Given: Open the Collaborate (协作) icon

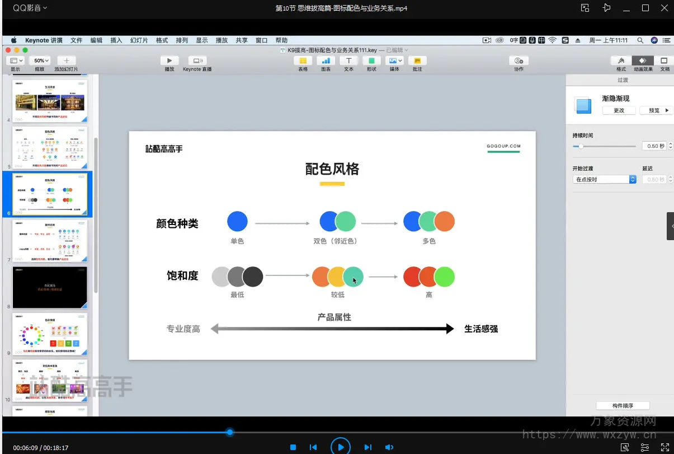Looking at the screenshot, I should click(519, 61).
